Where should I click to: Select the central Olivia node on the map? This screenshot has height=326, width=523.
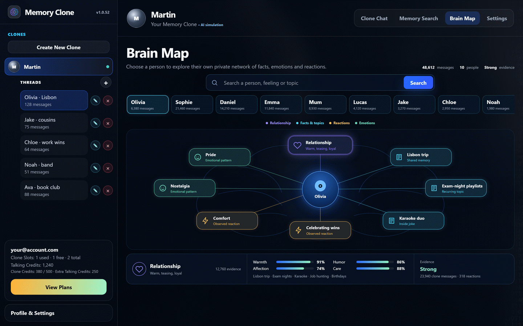[x=320, y=189]
